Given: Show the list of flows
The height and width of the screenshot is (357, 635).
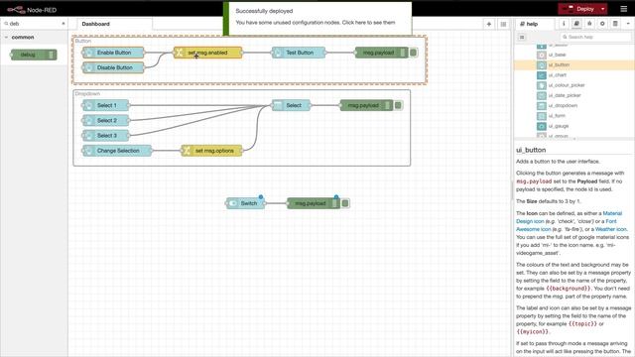Looking at the screenshot, I should (x=503, y=24).
